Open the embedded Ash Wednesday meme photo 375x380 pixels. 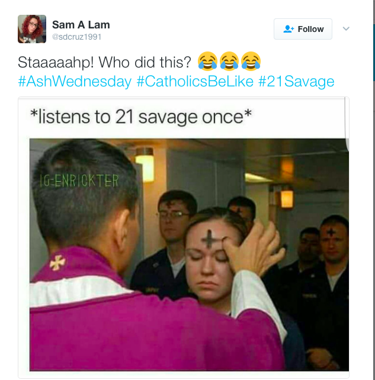coord(189,255)
